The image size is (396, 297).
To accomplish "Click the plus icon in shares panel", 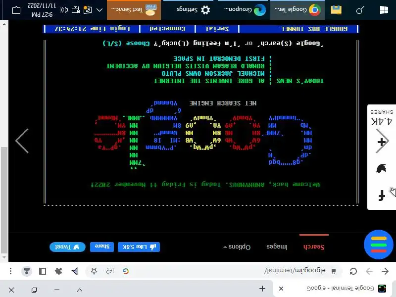I will (381, 142).
